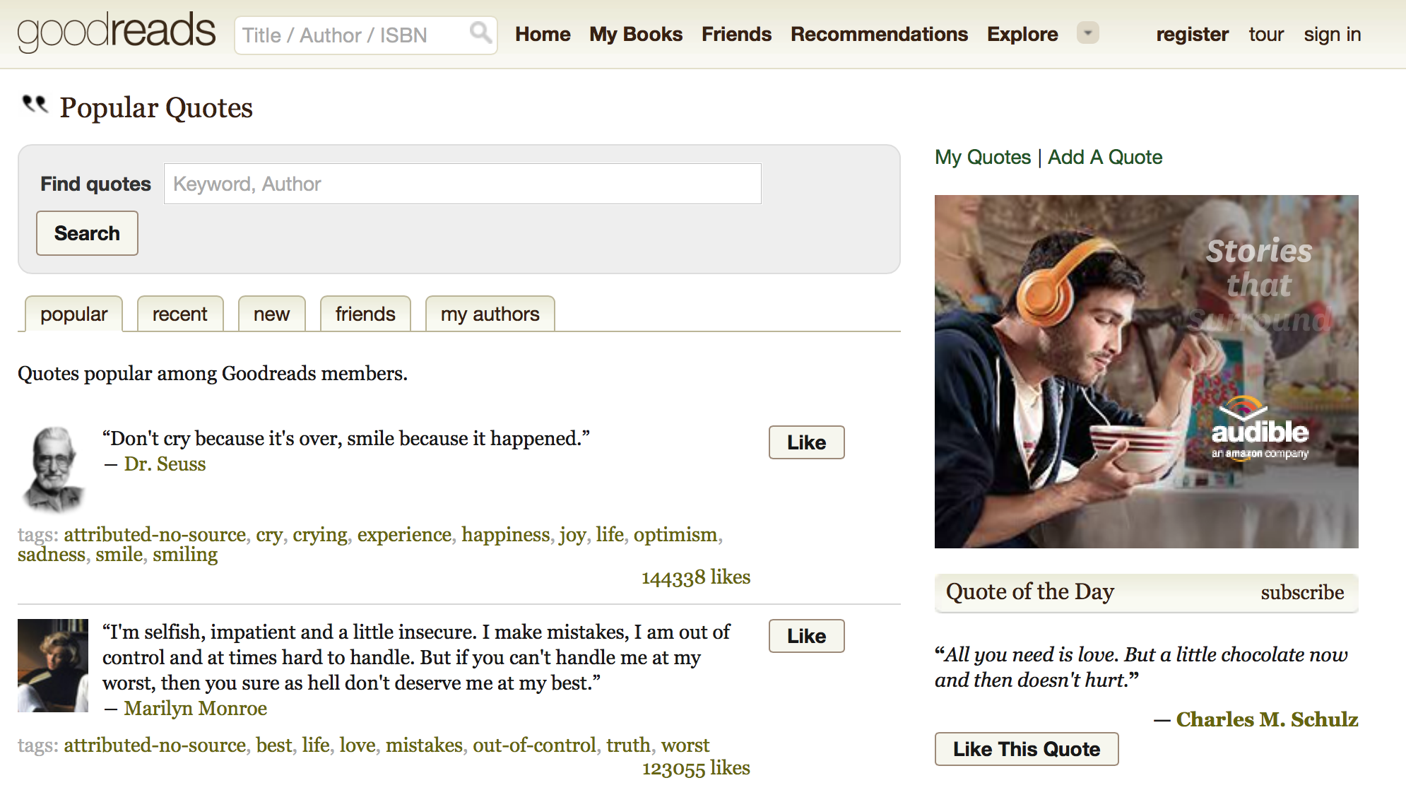Click Dr. Seuss portrait thumbnail

53,468
